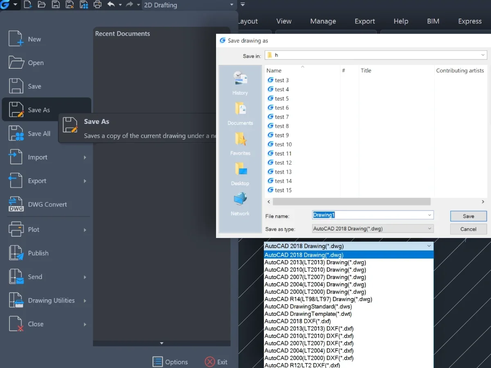Screen dimensions: 491x368
Task: Click the Options button
Action: pos(170,362)
